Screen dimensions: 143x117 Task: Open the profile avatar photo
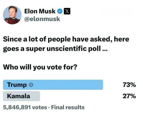12,15
